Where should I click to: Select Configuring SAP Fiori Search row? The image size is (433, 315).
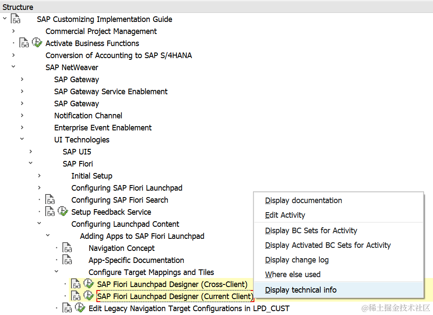coord(120,200)
